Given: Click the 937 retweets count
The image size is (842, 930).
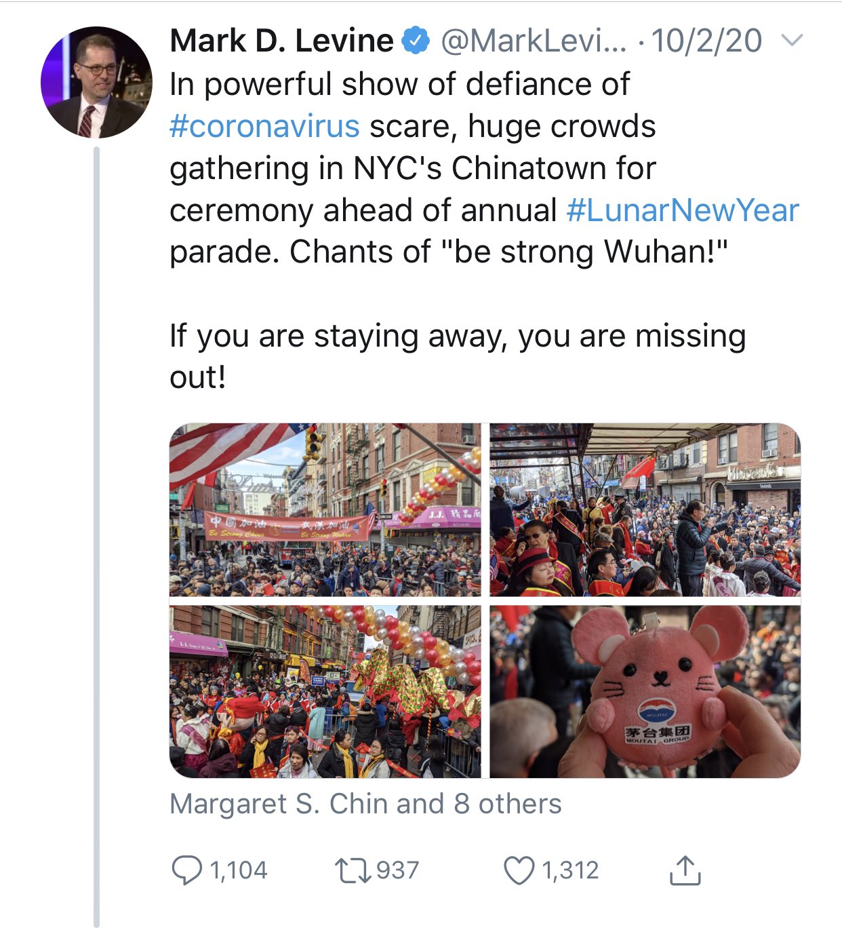Looking at the screenshot, I should [397, 870].
